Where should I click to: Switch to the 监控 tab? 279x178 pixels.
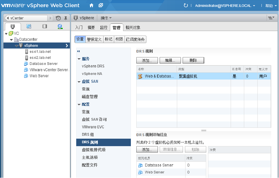click(104, 28)
